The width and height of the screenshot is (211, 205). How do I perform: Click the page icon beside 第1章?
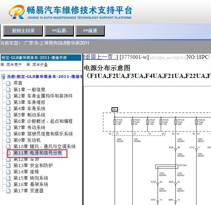click(x=8, y=90)
